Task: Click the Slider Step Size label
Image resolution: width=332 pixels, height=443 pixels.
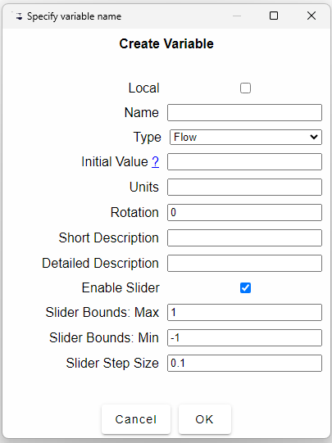Action: pos(112,364)
